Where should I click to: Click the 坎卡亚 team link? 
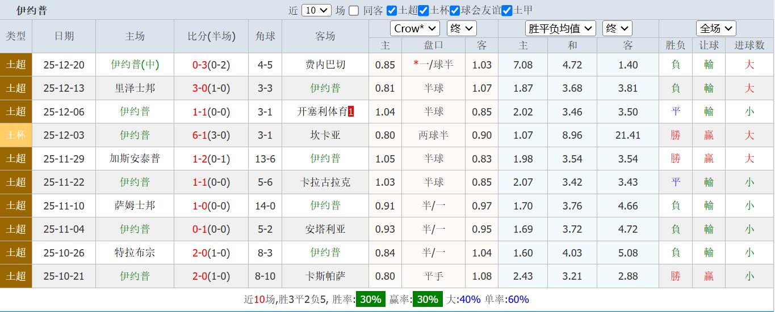point(325,135)
